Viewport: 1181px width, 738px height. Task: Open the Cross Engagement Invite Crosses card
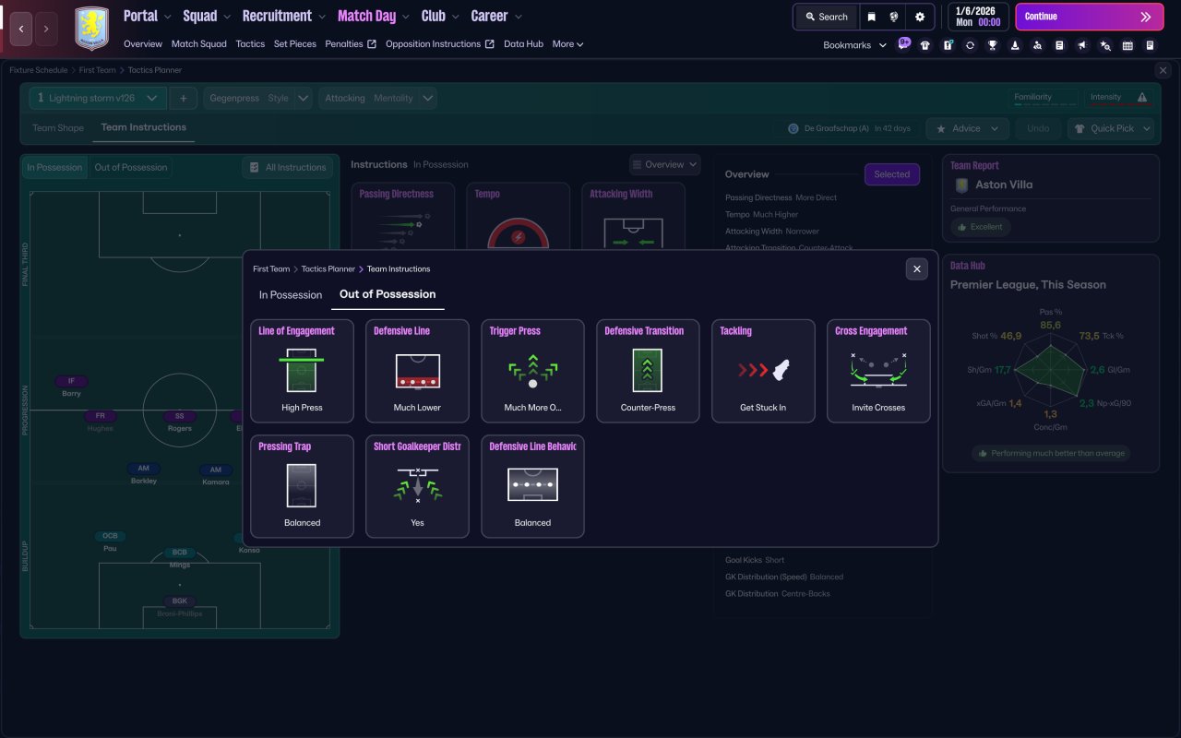point(878,371)
